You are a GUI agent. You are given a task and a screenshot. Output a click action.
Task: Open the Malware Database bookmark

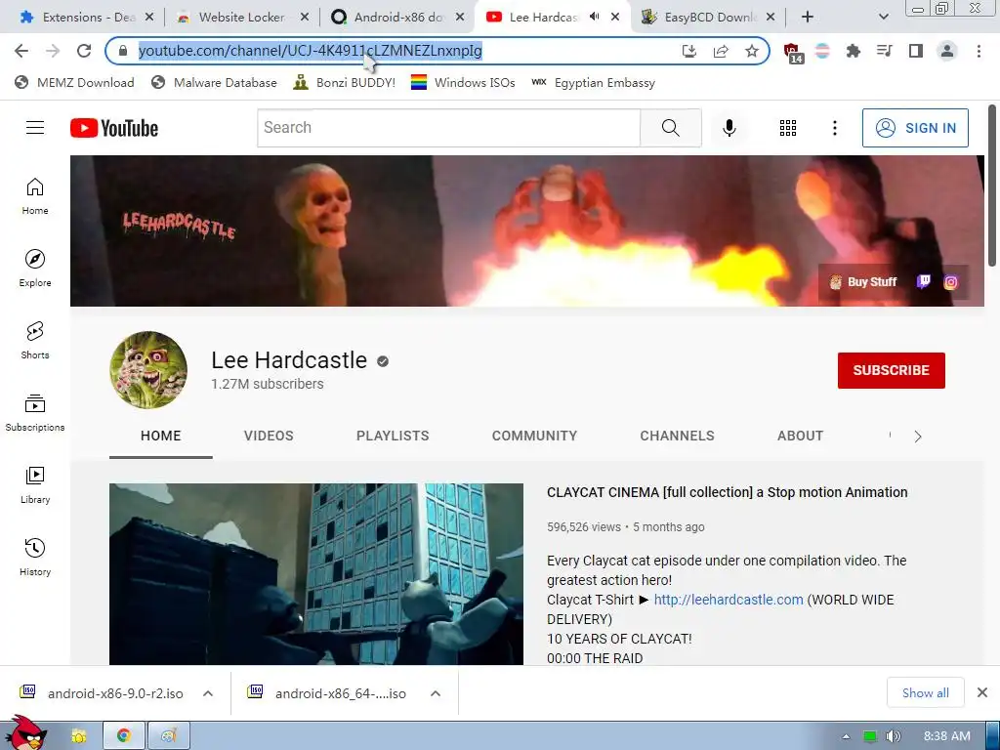tap(214, 82)
